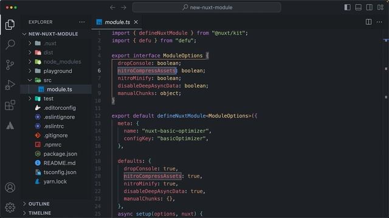Image resolution: width=389 pixels, height=218 pixels.
Task: Click the .npmrc npm icon
Action: pyautogui.click(x=38, y=145)
